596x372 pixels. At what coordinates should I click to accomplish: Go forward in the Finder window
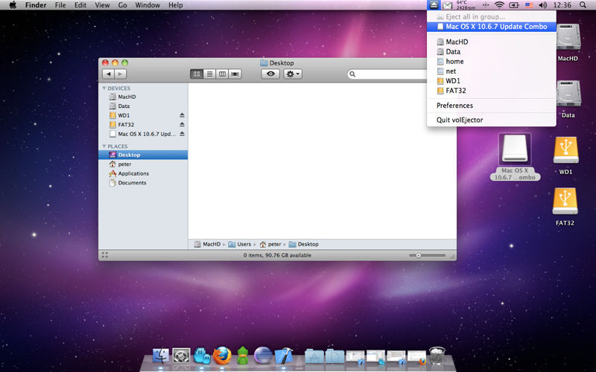[x=121, y=74]
